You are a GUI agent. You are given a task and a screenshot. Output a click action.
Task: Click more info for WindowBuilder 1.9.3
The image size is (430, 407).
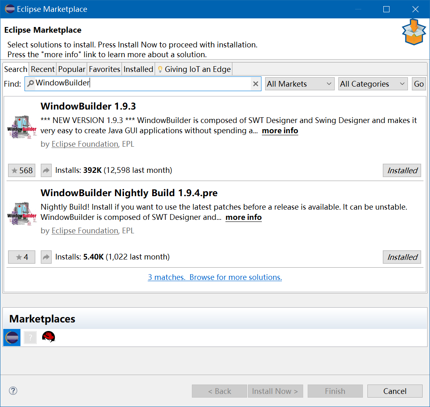tap(280, 131)
